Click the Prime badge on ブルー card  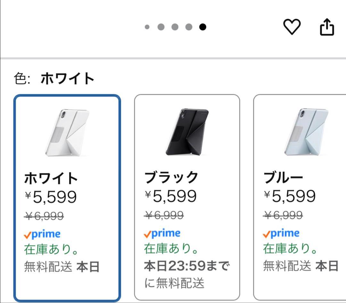pyautogui.click(x=280, y=233)
